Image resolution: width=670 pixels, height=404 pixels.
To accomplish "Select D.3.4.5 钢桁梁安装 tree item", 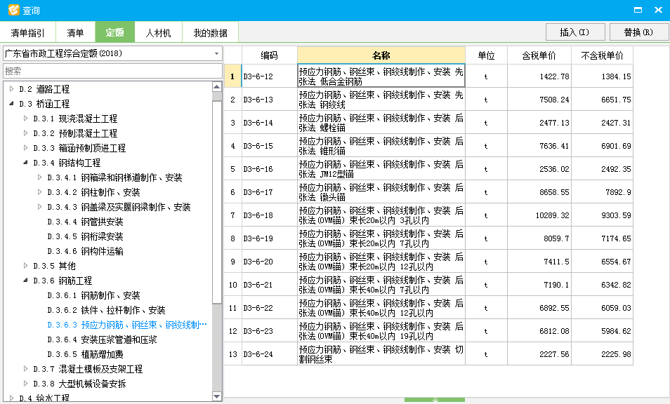I will [85, 236].
